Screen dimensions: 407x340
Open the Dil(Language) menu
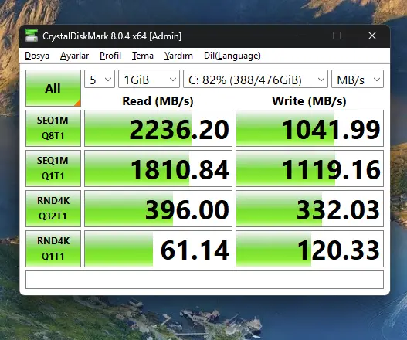pos(232,56)
